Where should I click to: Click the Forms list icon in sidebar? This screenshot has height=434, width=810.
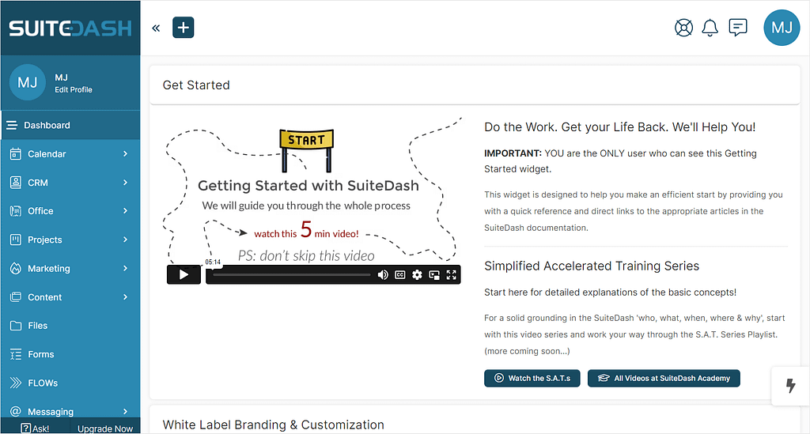pyautogui.click(x=16, y=354)
